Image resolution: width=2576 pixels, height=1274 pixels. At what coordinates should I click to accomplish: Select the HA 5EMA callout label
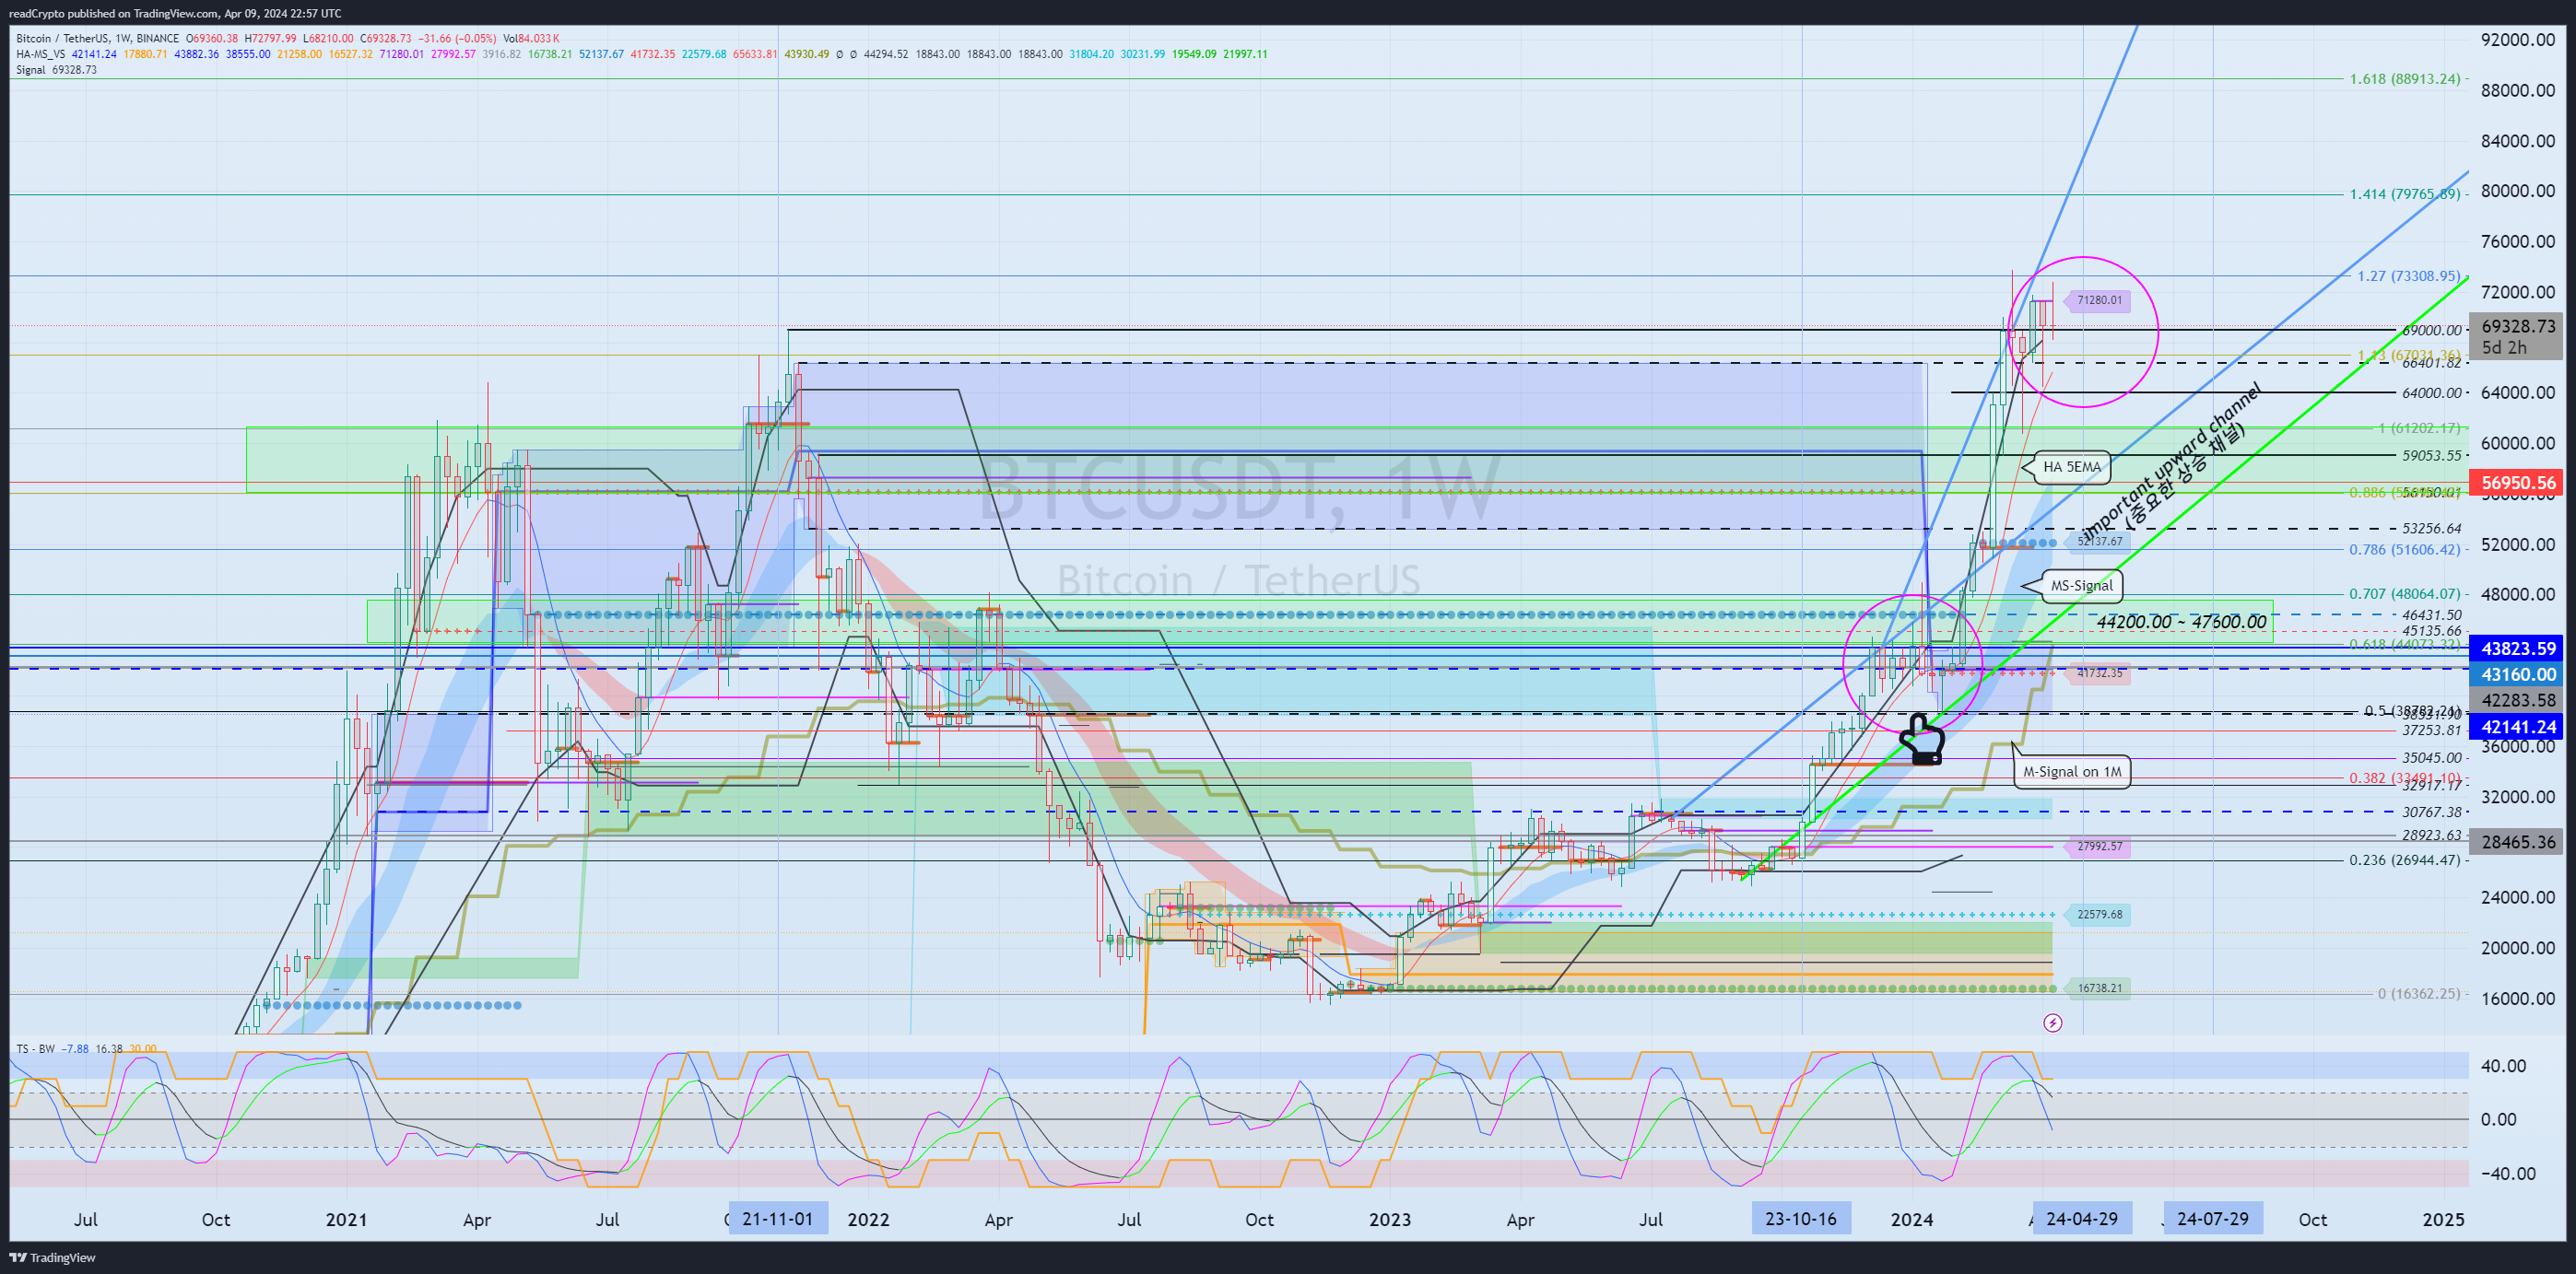pyautogui.click(x=2071, y=467)
